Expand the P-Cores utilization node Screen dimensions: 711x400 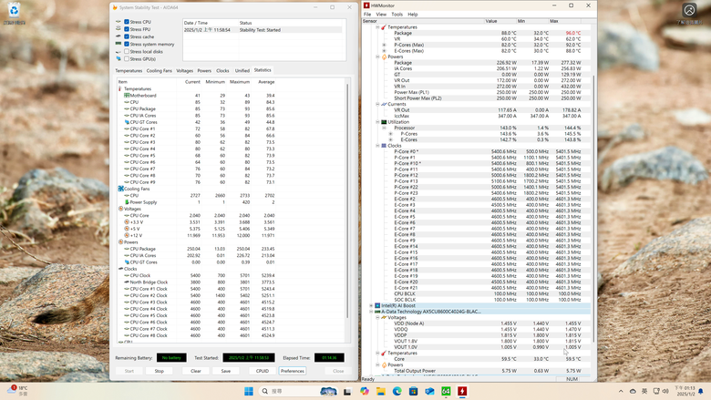tap(390, 134)
